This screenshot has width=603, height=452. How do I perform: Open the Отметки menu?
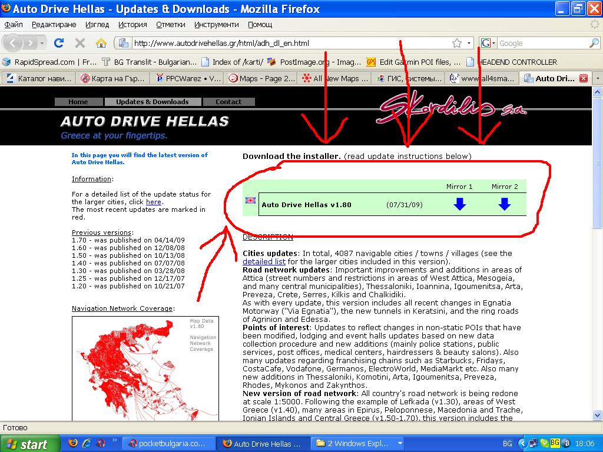click(171, 25)
